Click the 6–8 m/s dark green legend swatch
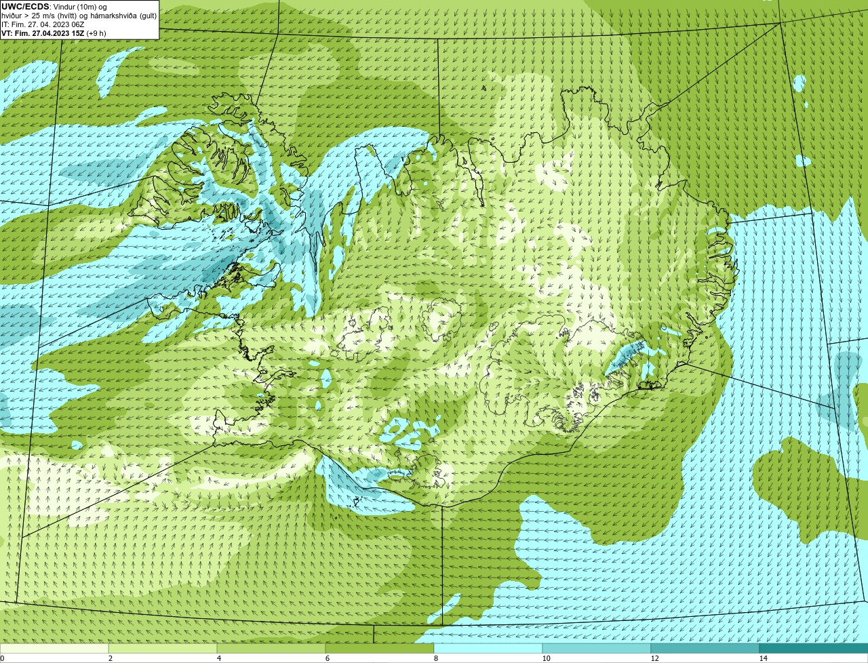The image size is (868, 663). [x=380, y=649]
